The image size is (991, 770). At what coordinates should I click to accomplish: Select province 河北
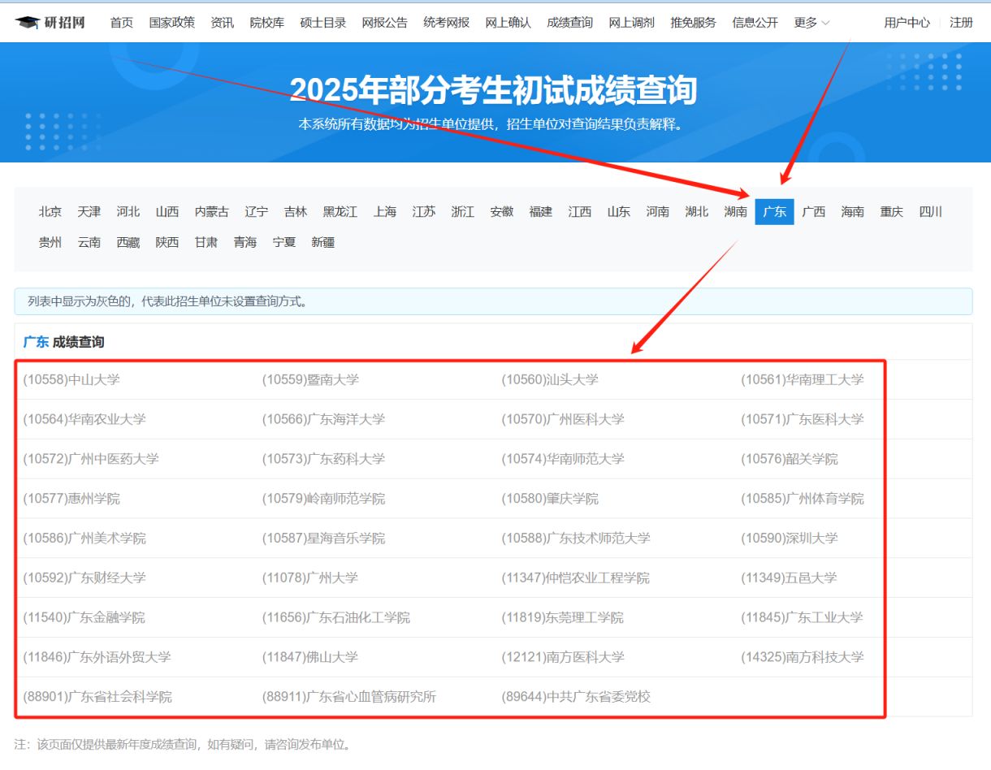pyautogui.click(x=128, y=212)
